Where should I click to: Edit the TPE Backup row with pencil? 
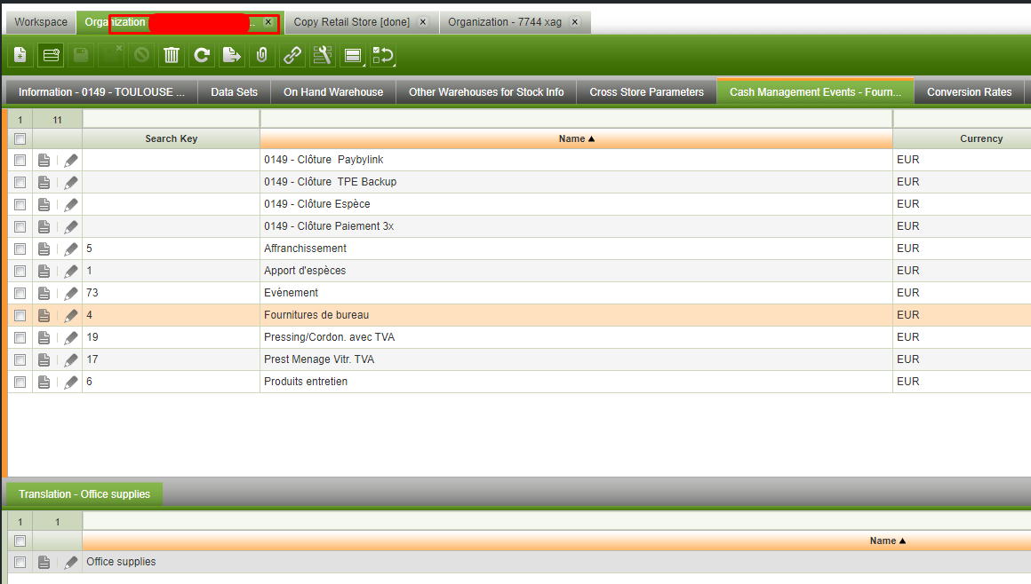click(x=71, y=183)
